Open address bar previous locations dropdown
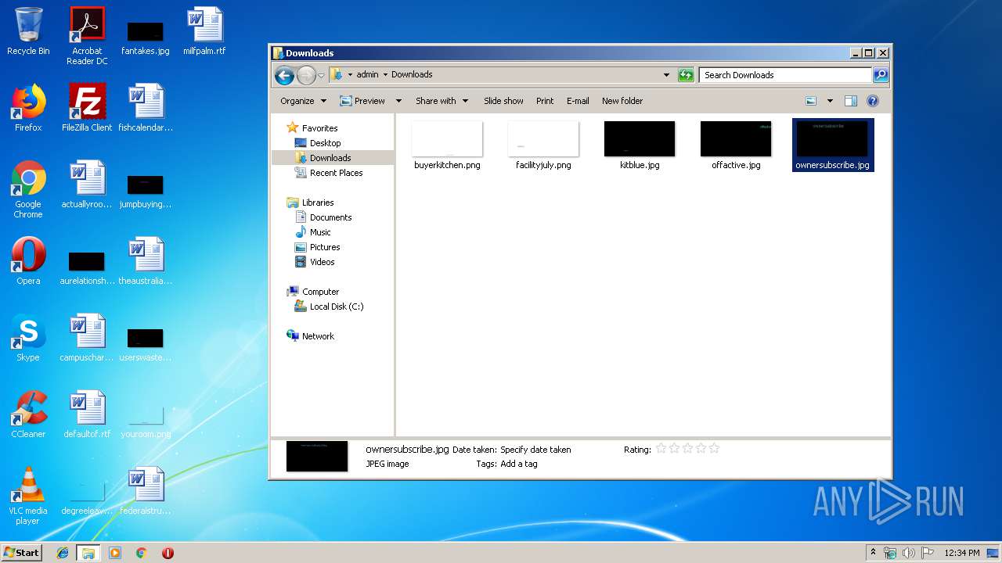Screen dimensions: 1002x563 (x=666, y=75)
